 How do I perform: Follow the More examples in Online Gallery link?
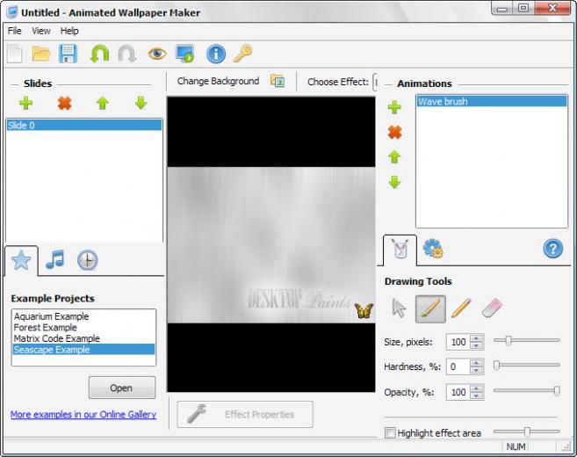83,415
